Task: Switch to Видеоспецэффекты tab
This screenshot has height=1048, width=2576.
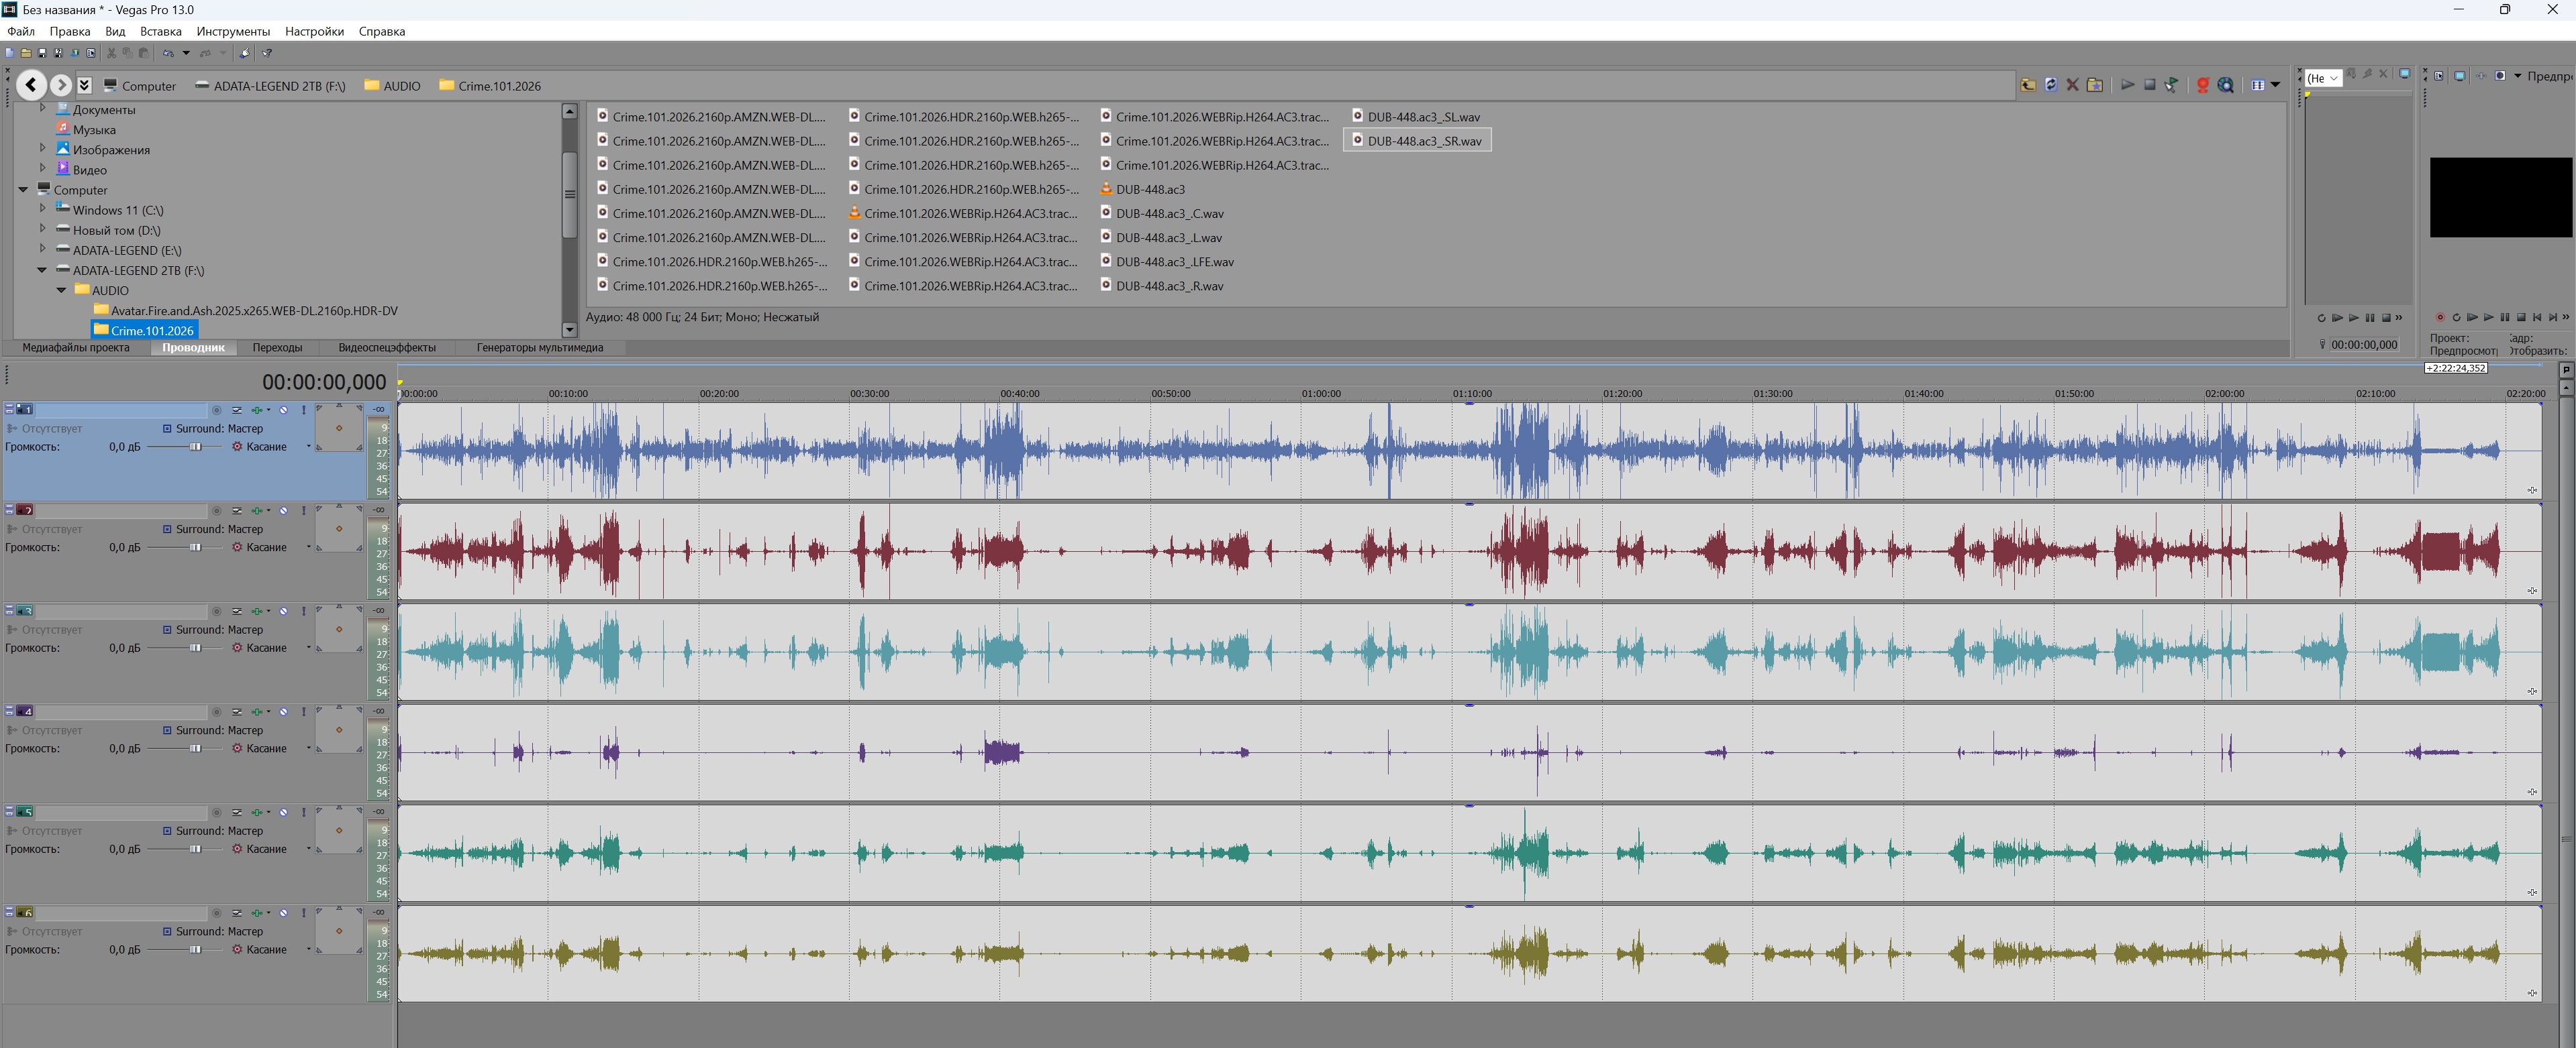Action: 386,348
